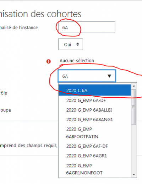Click the cohortes page heading
Viewport: 142px width, 184px height.
pyautogui.click(x=40, y=14)
